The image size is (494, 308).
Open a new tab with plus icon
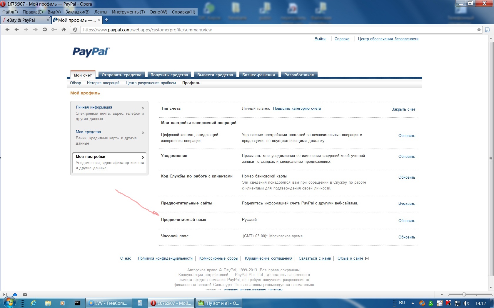click(107, 20)
